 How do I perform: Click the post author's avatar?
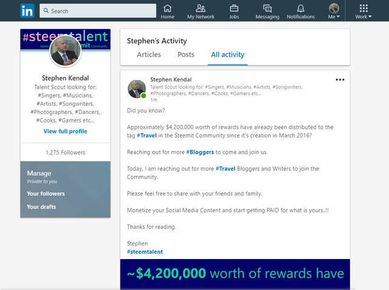tap(137, 89)
